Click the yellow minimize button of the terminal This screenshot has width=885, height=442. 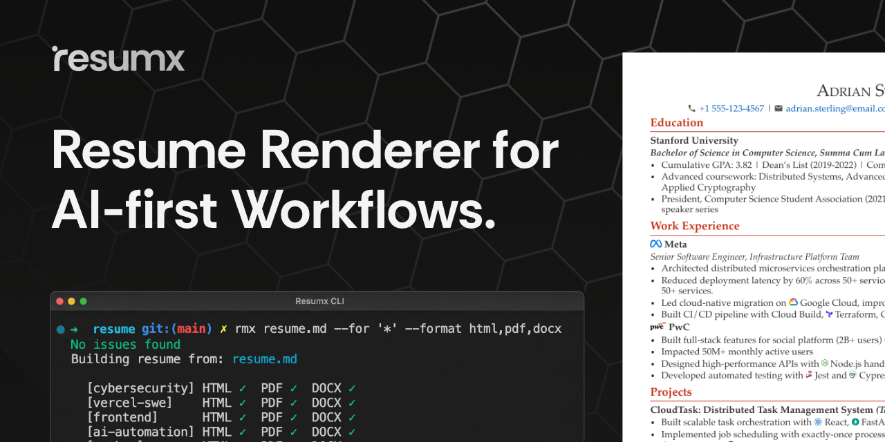(71, 301)
